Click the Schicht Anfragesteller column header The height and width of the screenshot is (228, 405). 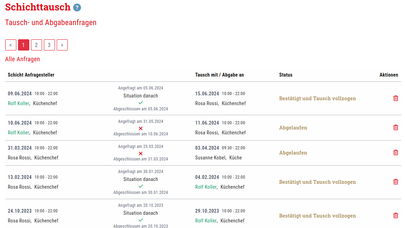pyautogui.click(x=31, y=74)
